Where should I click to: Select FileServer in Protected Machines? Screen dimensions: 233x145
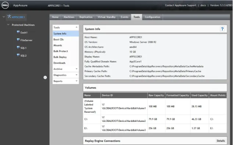pos(26,40)
